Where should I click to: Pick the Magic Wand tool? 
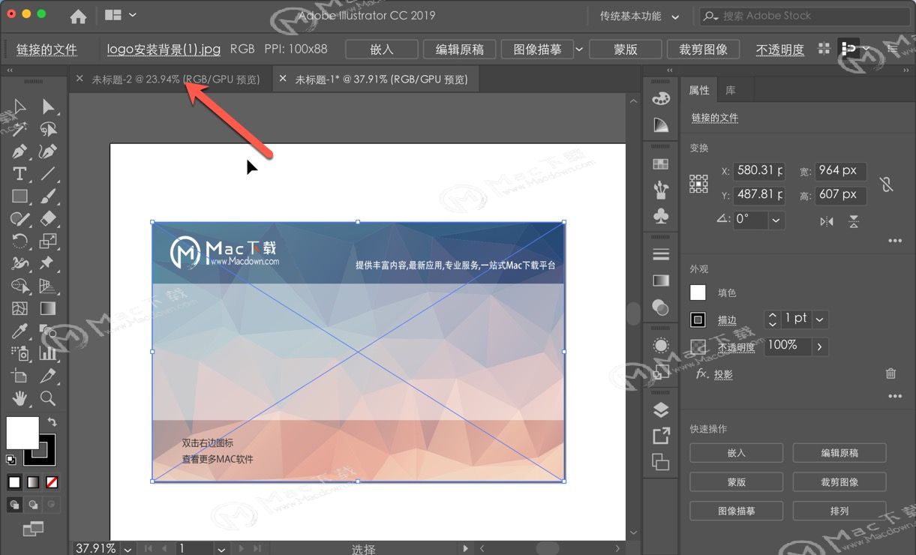[20, 129]
